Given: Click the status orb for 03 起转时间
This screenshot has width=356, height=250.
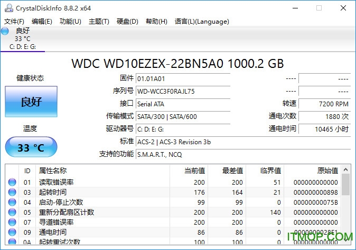Looking at the screenshot, I should click(12, 192).
